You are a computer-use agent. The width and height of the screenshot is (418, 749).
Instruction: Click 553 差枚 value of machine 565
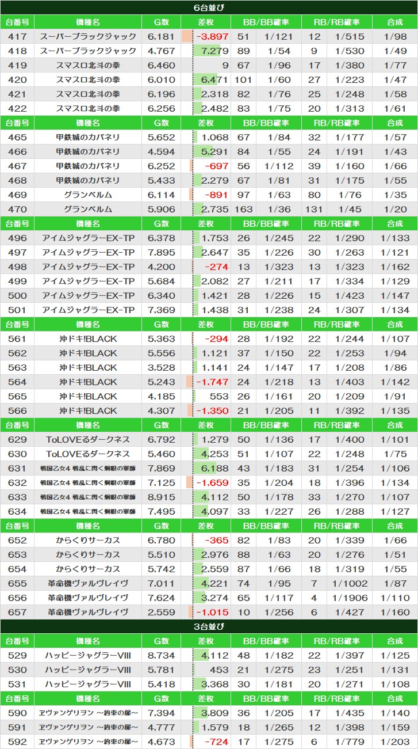[x=220, y=396]
